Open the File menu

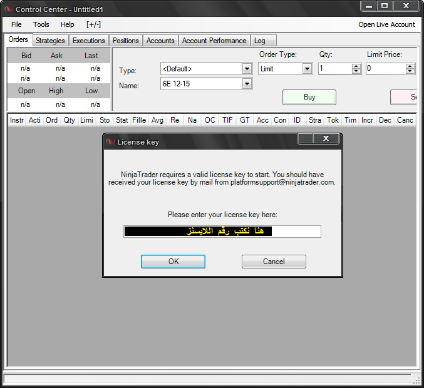click(x=16, y=24)
